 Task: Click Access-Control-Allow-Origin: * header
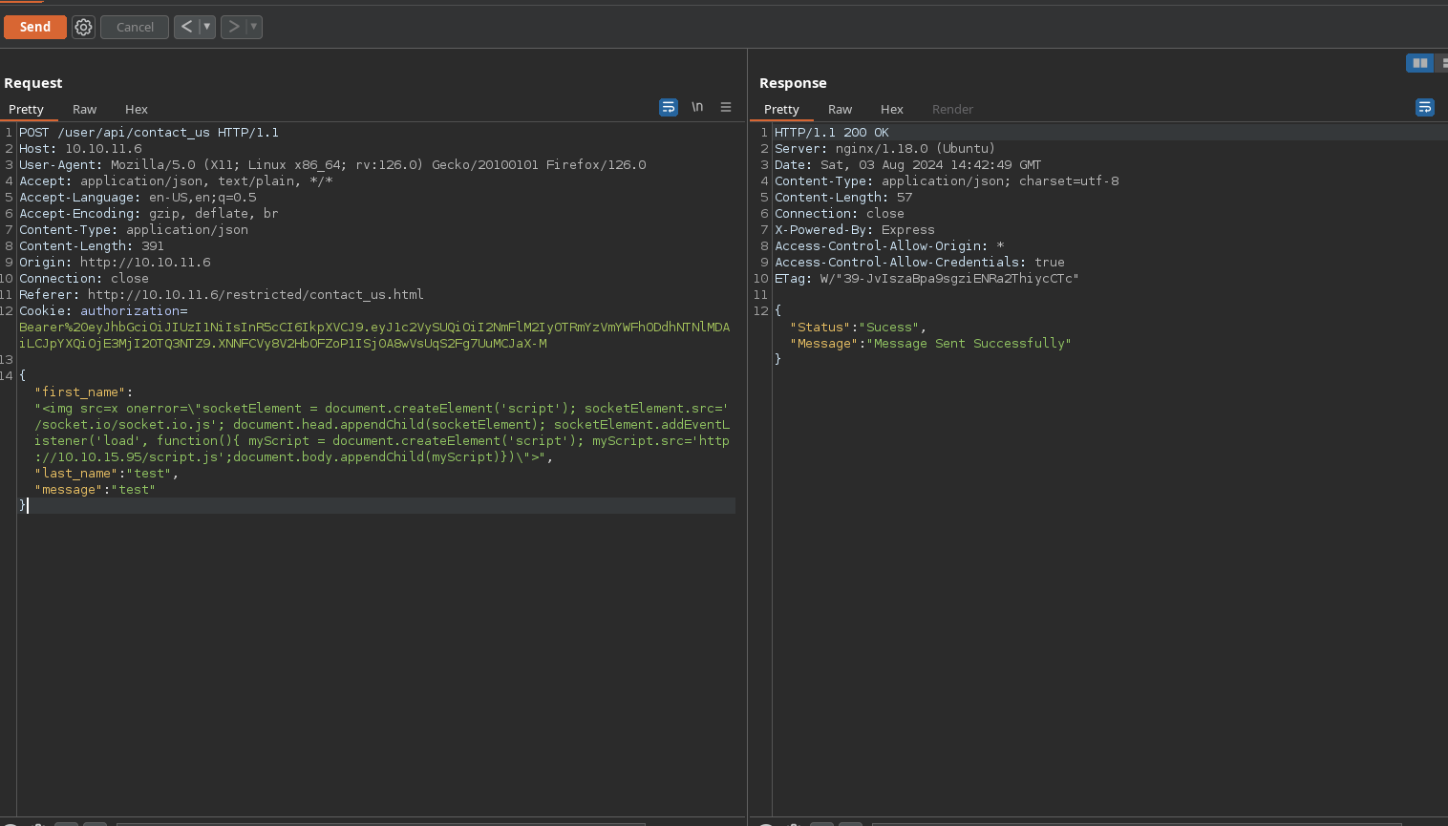pyautogui.click(x=889, y=245)
